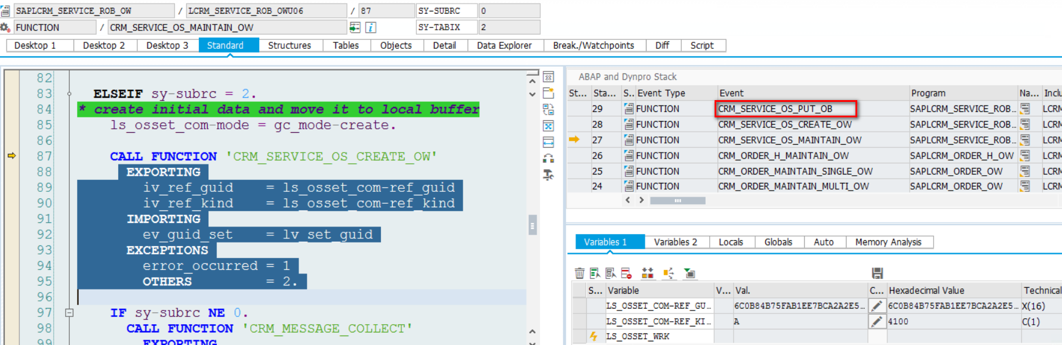The height and width of the screenshot is (345, 1062).
Task: Click the services-of-tool icon beside the editor
Action: click(x=549, y=175)
